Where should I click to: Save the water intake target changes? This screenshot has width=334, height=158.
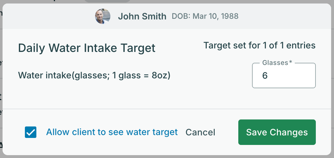pyautogui.click(x=277, y=132)
